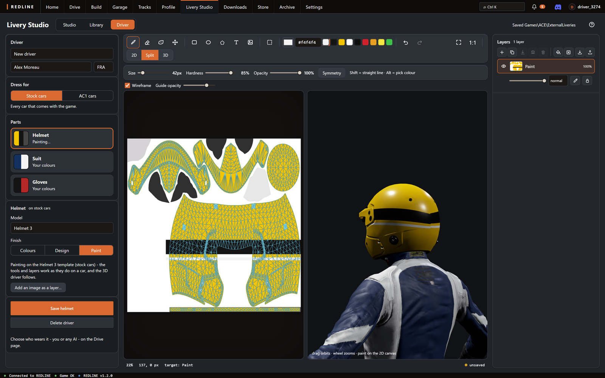Viewport: 605px width, 378px height.
Task: Add a new layer with plus icon
Action: 502,52
